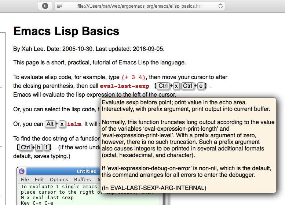Image resolution: width=285 pixels, height=205 pixels.
Task: Click the e key label
Action: (201, 86)
